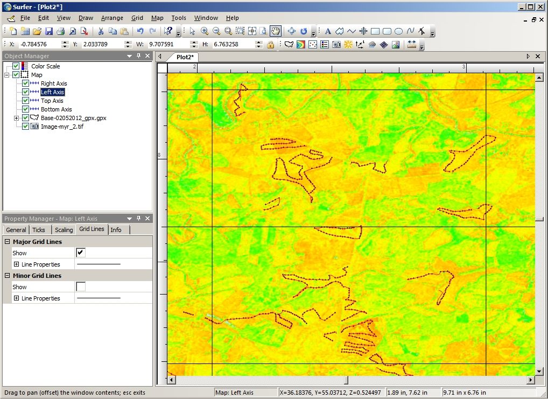Viewport: 548px width, 399px height.
Task: Collapse the Map tree node
Action: [x=6, y=75]
